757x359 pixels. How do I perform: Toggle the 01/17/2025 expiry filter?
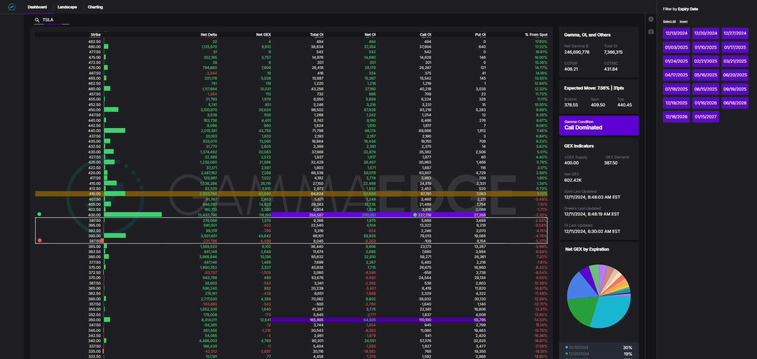pos(735,47)
